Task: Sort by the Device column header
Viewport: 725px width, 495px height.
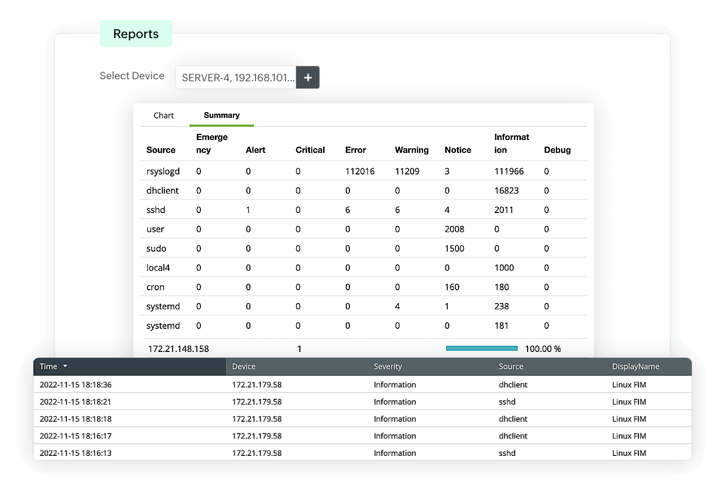Action: tap(244, 366)
